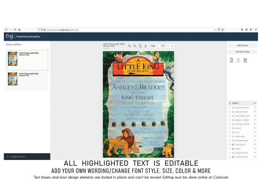Click the duplicate page icon
This screenshot has height=187, width=262.
pos(140,46)
